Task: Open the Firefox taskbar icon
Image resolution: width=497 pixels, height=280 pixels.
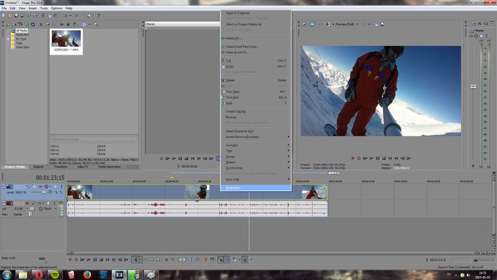Action: click(x=87, y=274)
